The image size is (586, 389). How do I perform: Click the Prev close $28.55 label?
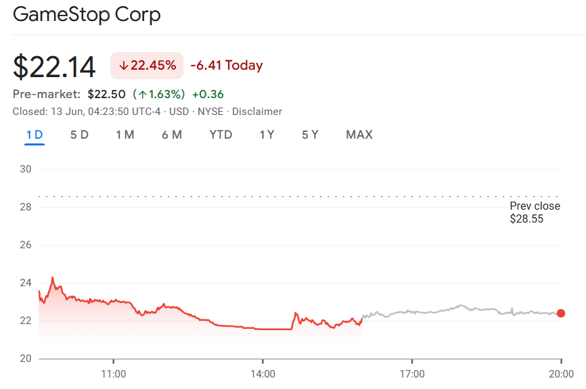pos(535,212)
